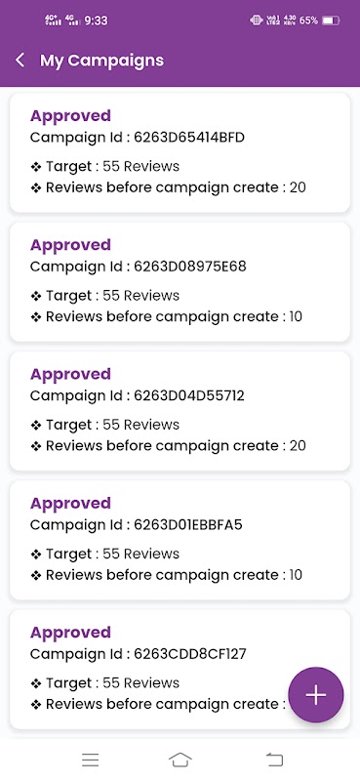Tap the My Campaigns header title

pos(101,61)
